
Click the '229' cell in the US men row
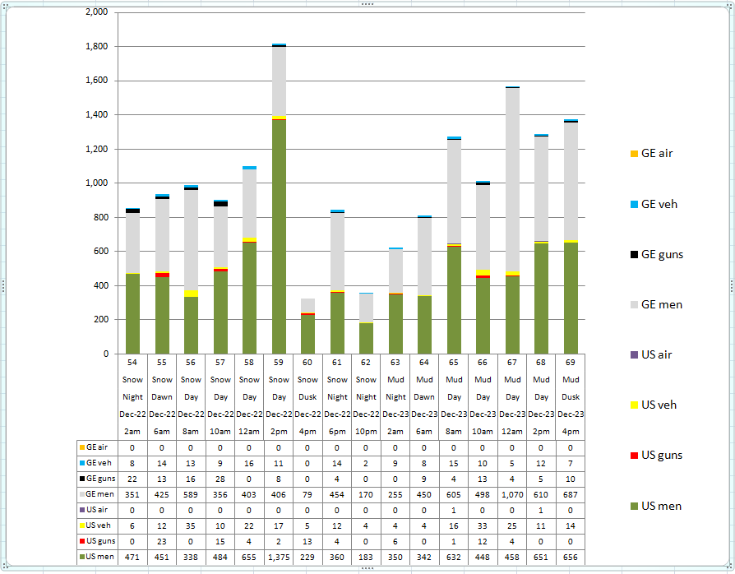pos(308,557)
